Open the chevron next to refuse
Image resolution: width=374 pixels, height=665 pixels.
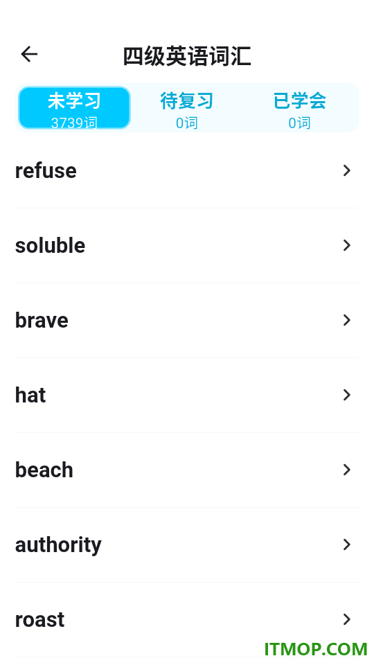347,170
